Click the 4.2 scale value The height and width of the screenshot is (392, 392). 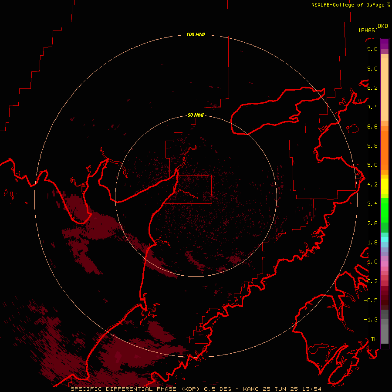[372, 185]
